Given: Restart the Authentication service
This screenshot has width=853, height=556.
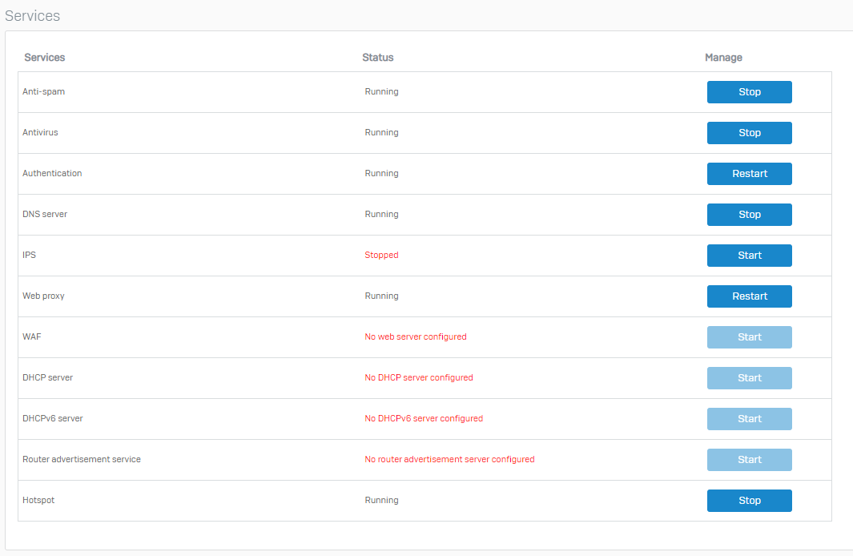Looking at the screenshot, I should 749,174.
